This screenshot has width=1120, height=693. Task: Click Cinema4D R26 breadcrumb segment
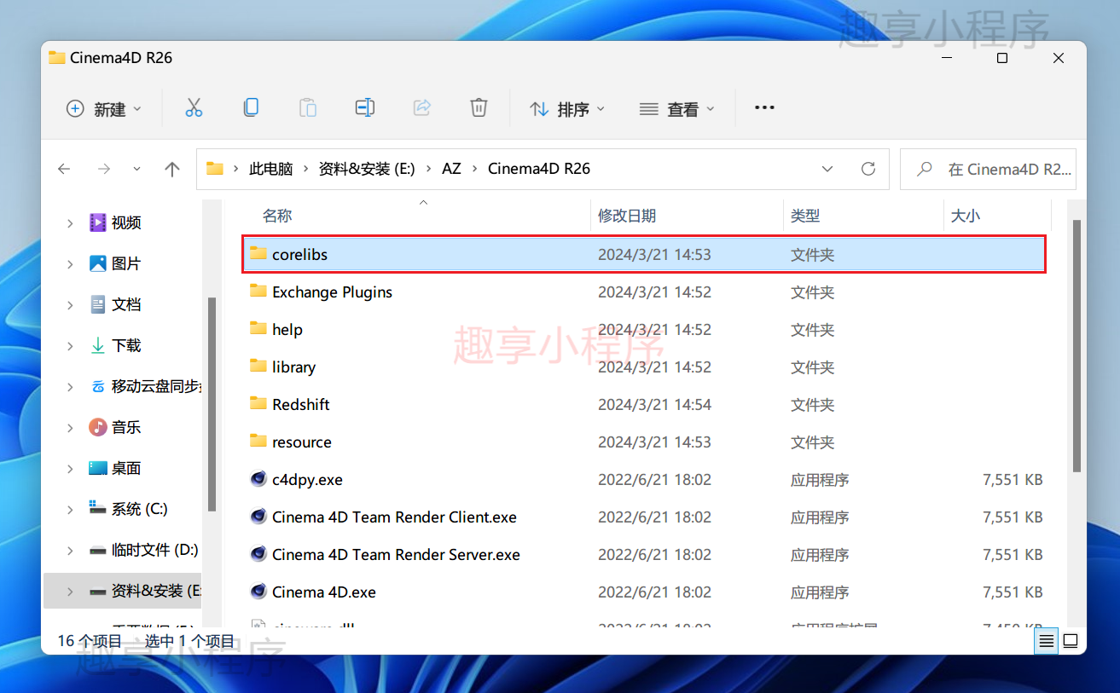pyautogui.click(x=539, y=169)
